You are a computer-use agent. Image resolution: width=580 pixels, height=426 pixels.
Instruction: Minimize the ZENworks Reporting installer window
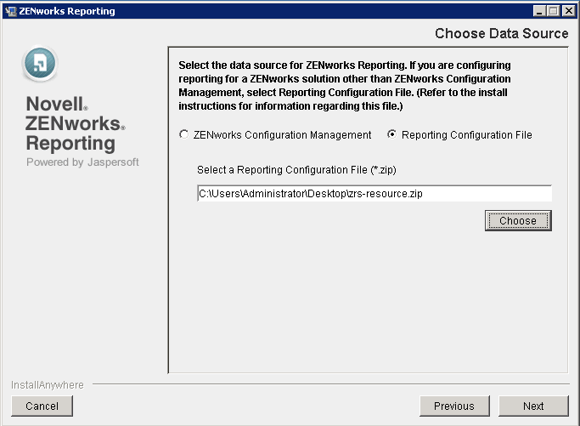540,11
